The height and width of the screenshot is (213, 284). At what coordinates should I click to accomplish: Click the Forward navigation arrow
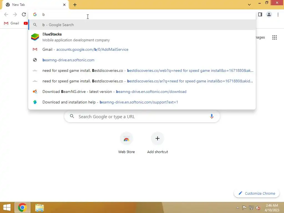coord(15,14)
